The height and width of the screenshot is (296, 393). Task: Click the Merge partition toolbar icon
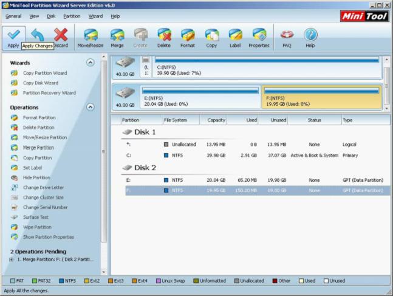117,35
